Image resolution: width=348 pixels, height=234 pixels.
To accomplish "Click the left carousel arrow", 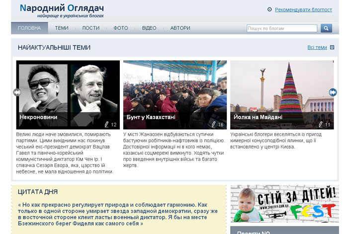I will [17, 92].
